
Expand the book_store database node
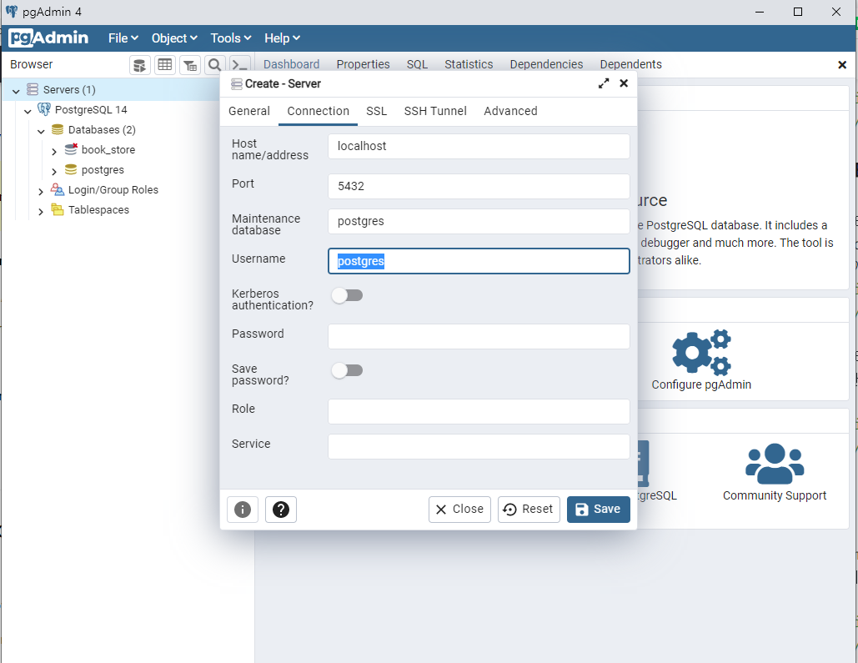54,151
